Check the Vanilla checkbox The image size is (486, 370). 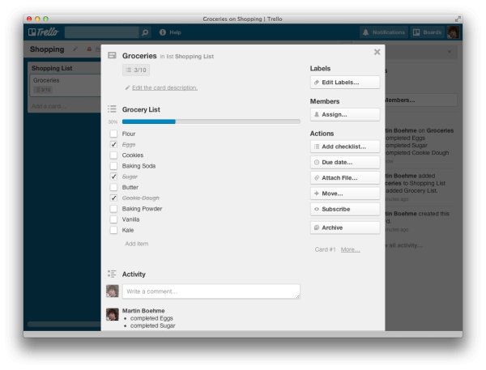(x=113, y=219)
